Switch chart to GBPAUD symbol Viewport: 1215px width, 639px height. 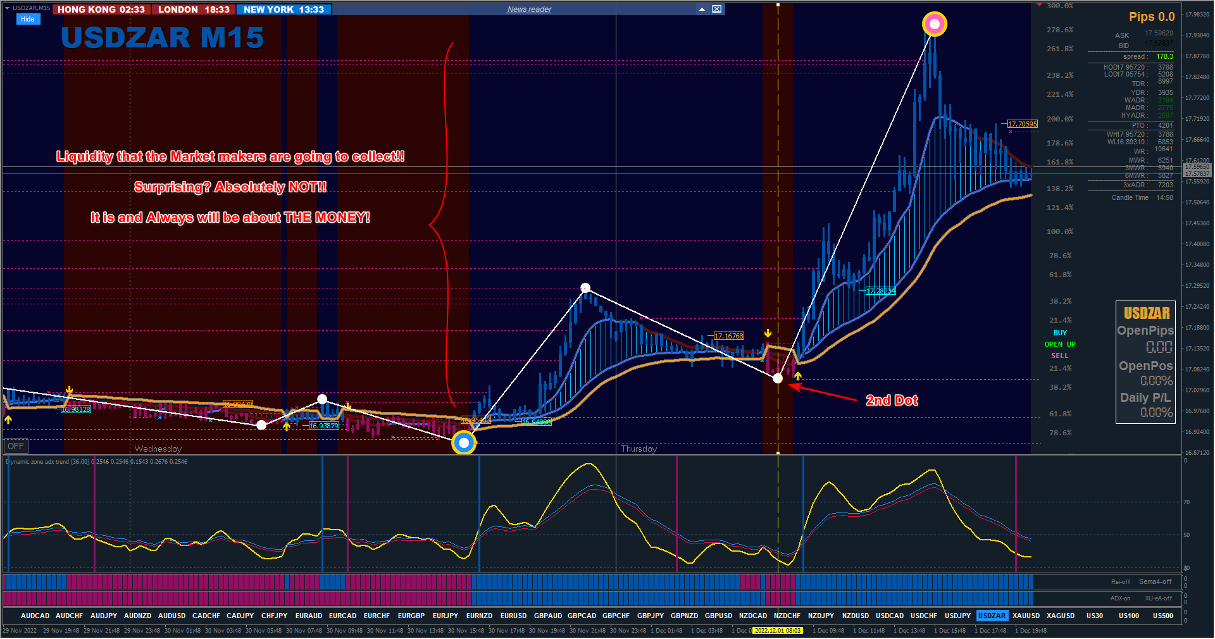[x=548, y=616]
